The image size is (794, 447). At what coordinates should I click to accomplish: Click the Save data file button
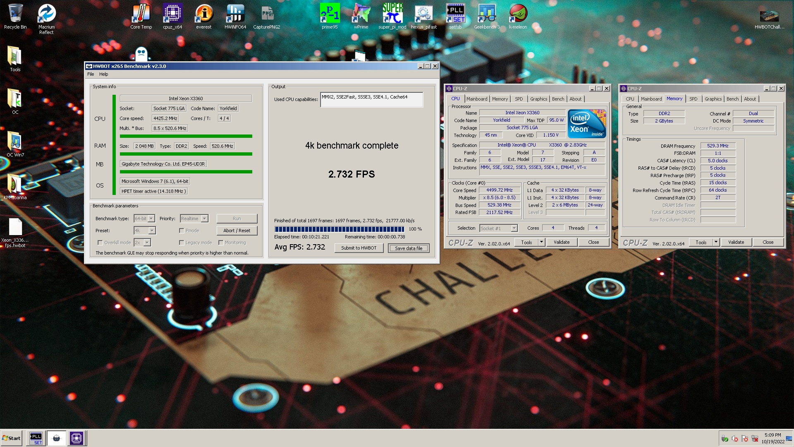[409, 248]
